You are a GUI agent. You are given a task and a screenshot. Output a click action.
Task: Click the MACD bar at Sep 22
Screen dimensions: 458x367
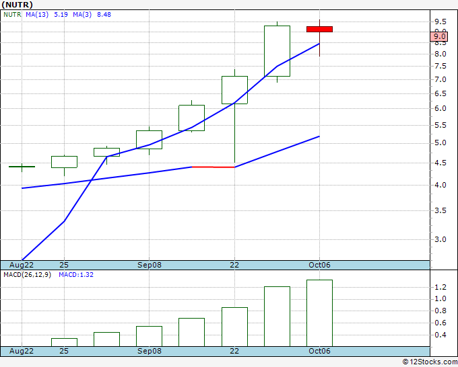(234, 327)
